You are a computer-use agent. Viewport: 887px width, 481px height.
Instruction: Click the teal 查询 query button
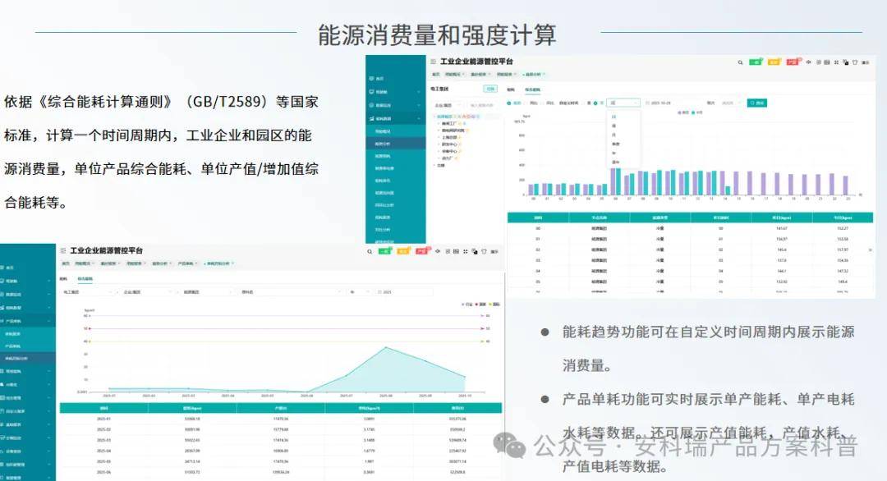[756, 103]
